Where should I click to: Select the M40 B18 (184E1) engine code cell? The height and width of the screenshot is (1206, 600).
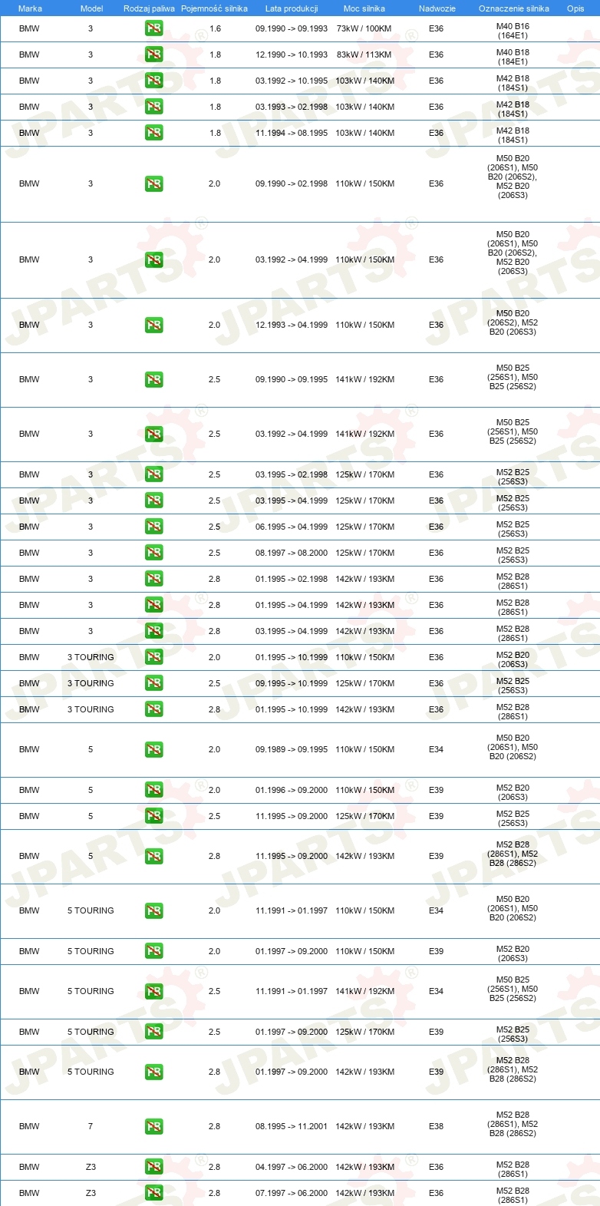tap(513, 57)
